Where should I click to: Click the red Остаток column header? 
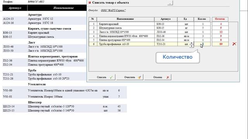coord(220,19)
